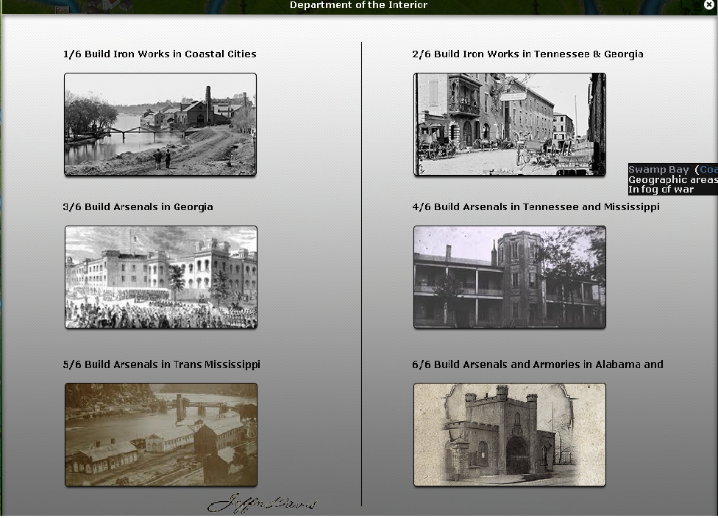Viewport: 718px width, 518px height.
Task: Click the Jefferson Davis signature
Action: (262, 504)
